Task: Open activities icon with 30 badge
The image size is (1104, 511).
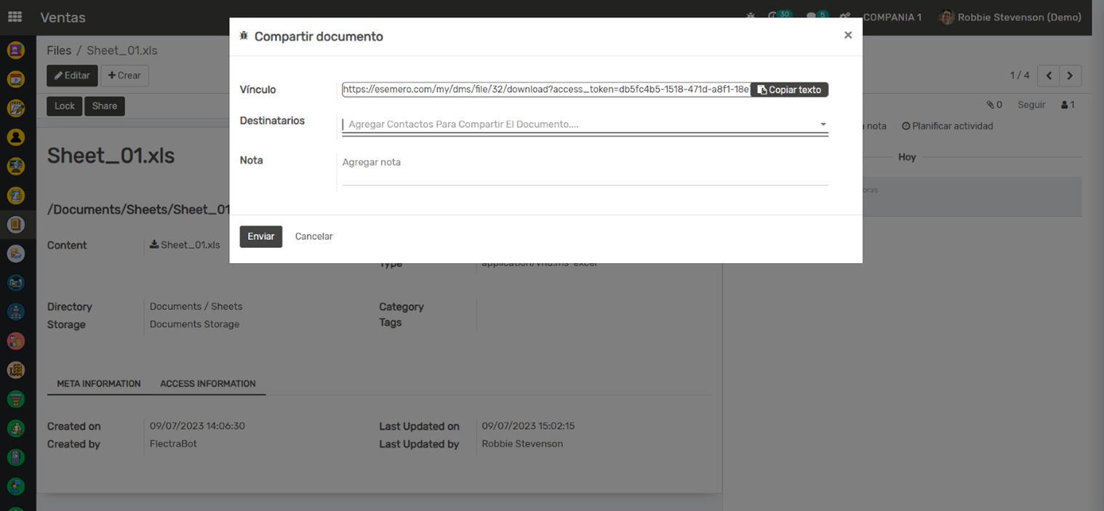Action: point(779,17)
